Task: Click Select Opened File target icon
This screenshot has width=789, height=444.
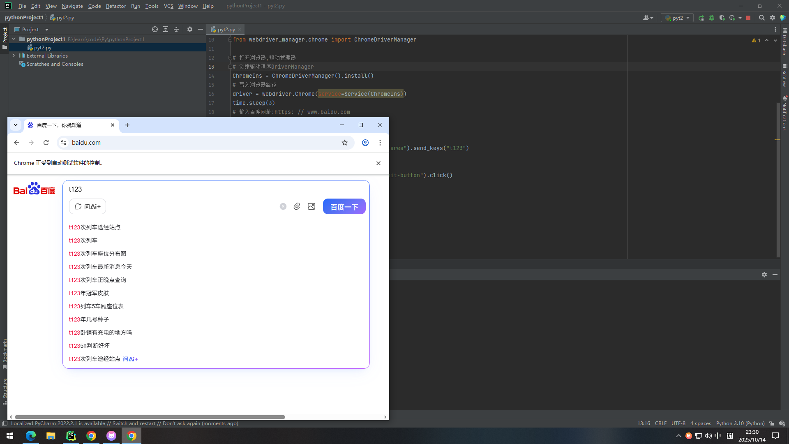Action: pyautogui.click(x=155, y=29)
